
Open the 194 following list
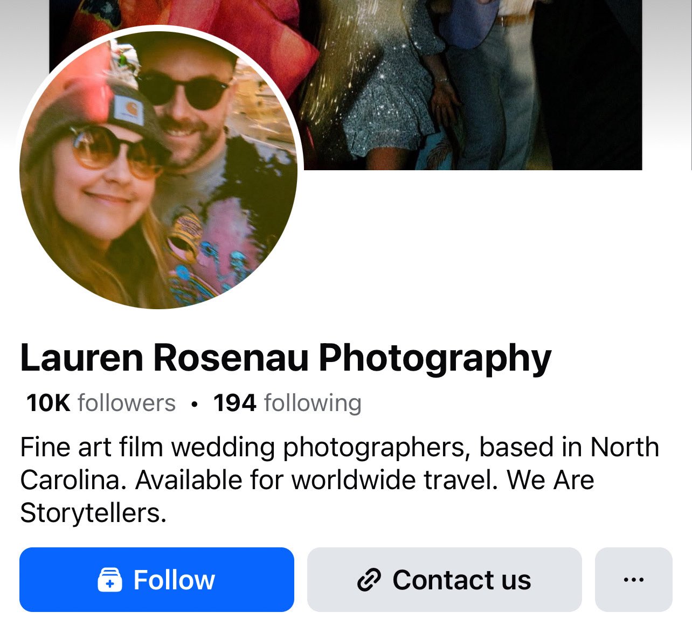pos(287,403)
